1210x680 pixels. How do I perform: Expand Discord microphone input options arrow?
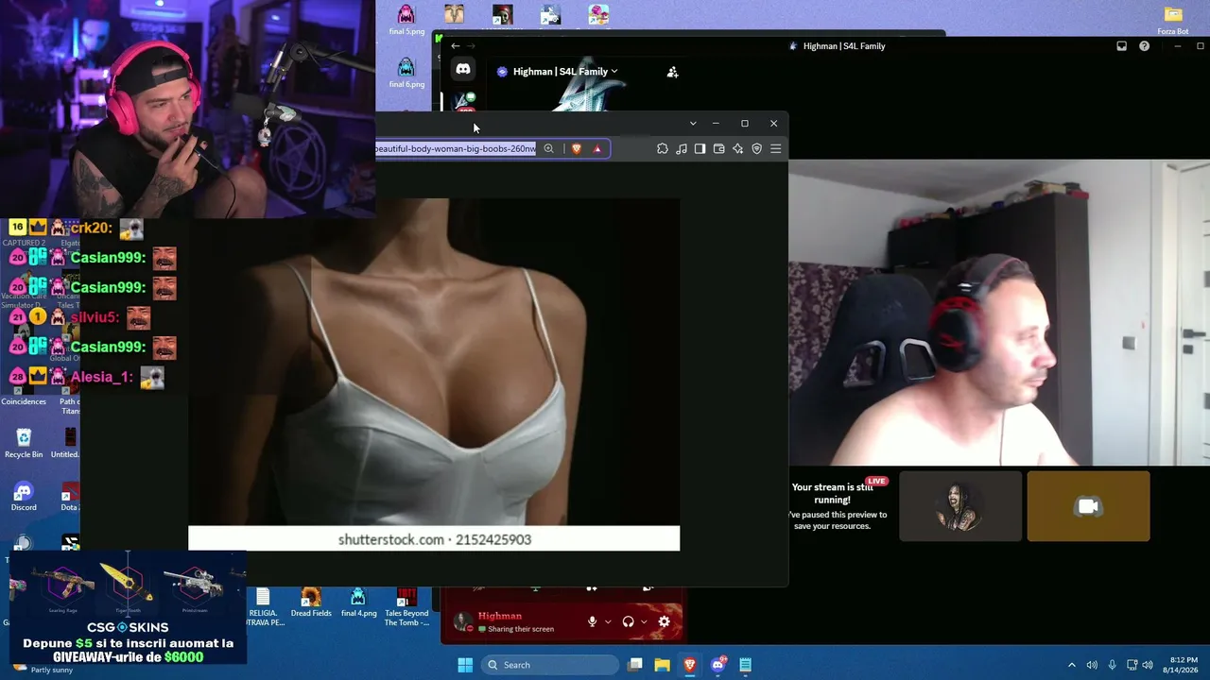[x=608, y=621]
